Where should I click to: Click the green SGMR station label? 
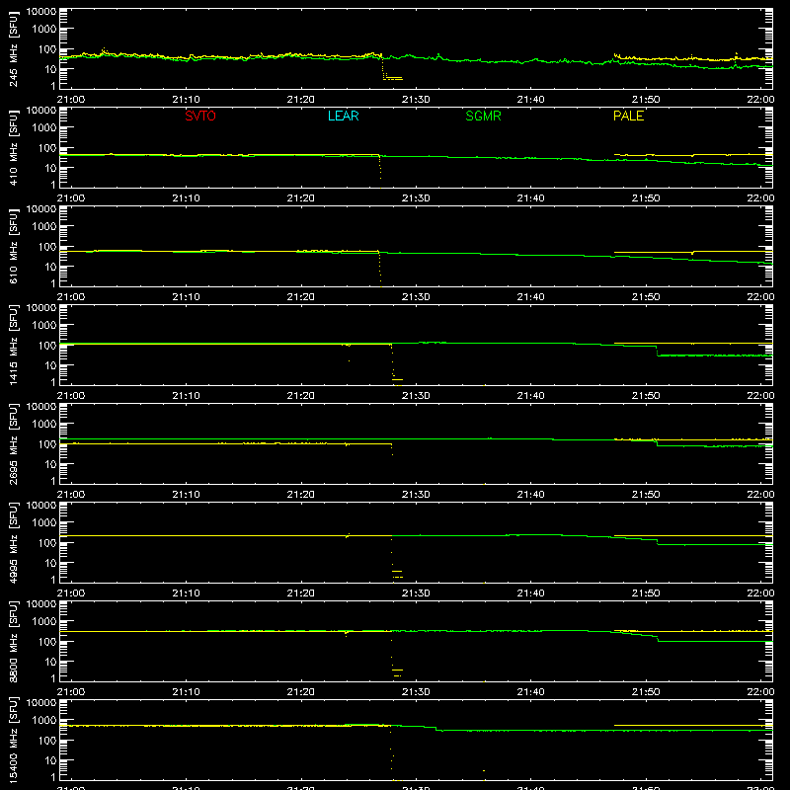tap(483, 116)
